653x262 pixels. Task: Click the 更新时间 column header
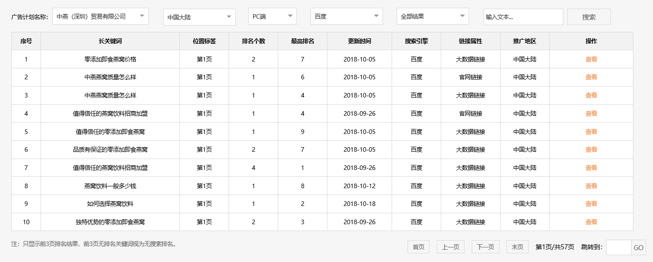pos(359,41)
